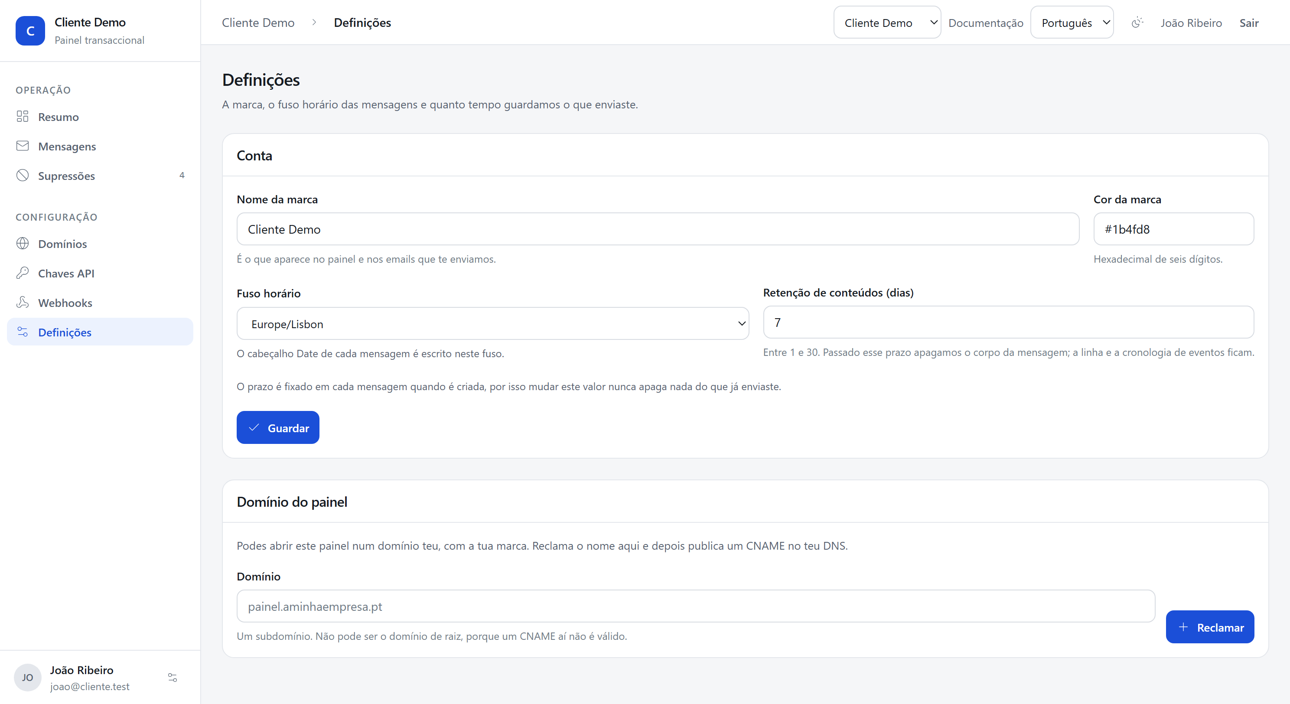The height and width of the screenshot is (704, 1290).
Task: Click the JO avatar circle
Action: click(28, 678)
